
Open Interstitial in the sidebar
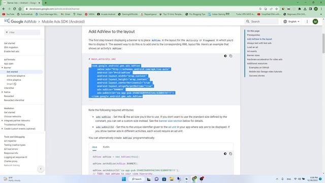click(9, 88)
